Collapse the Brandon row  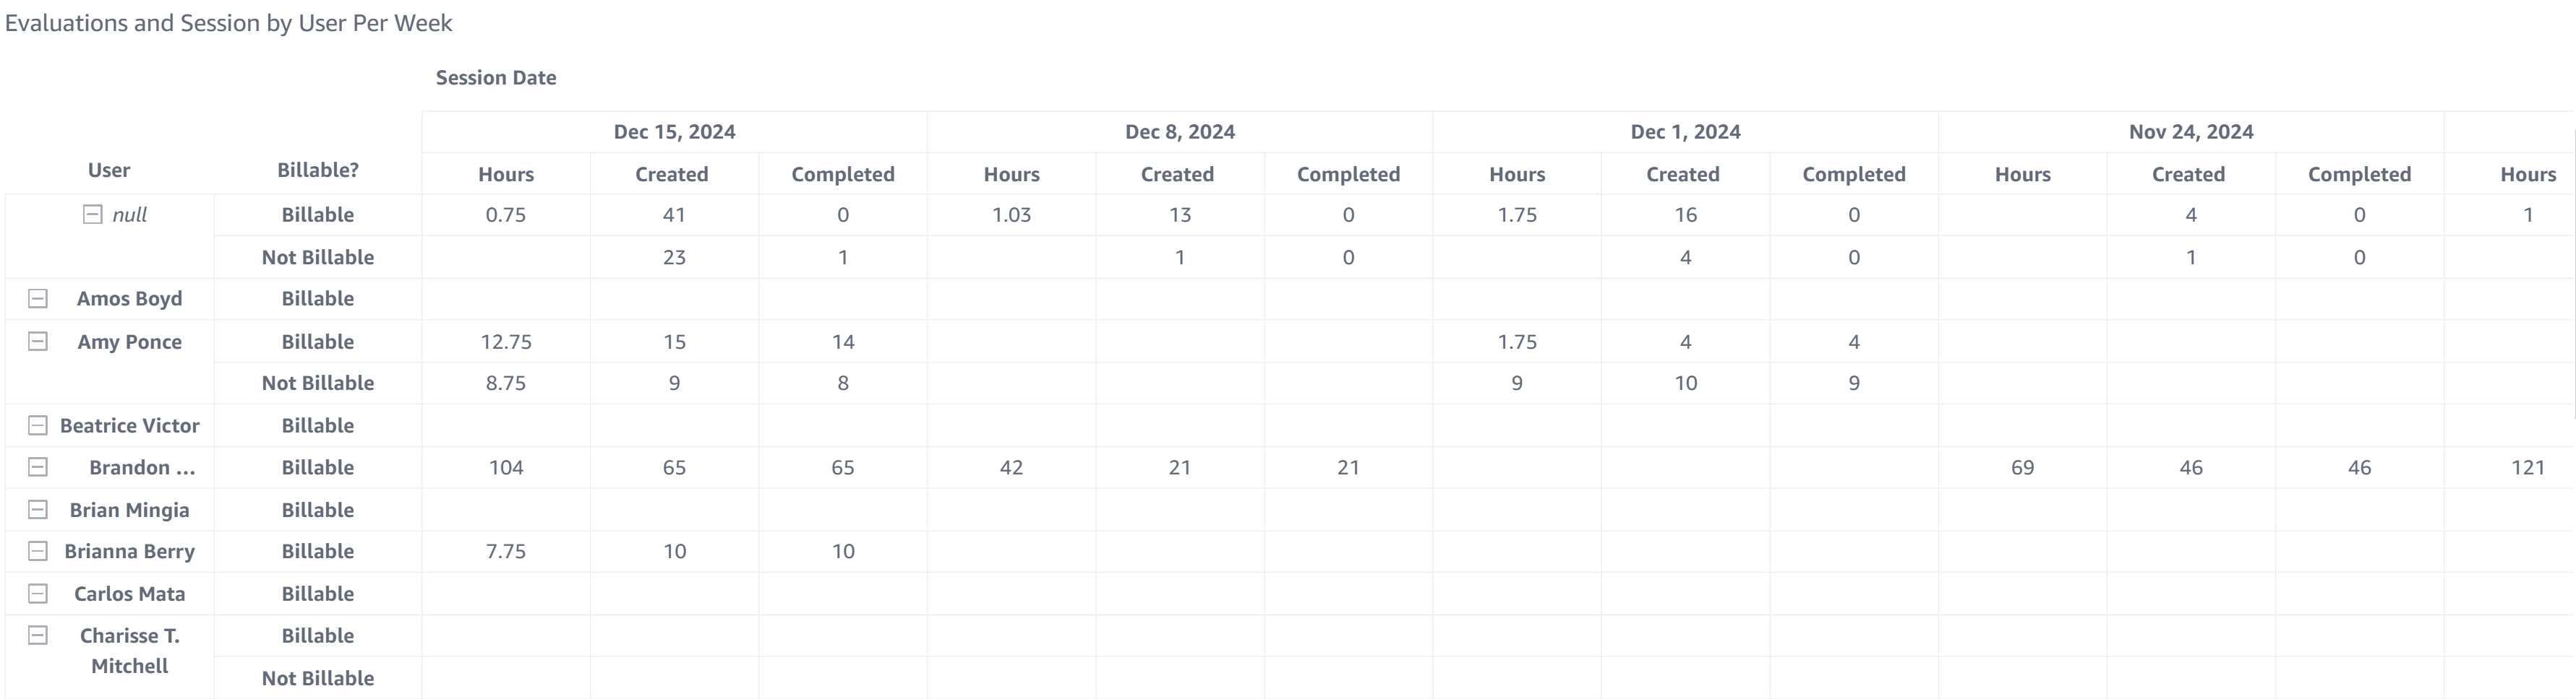(38, 467)
